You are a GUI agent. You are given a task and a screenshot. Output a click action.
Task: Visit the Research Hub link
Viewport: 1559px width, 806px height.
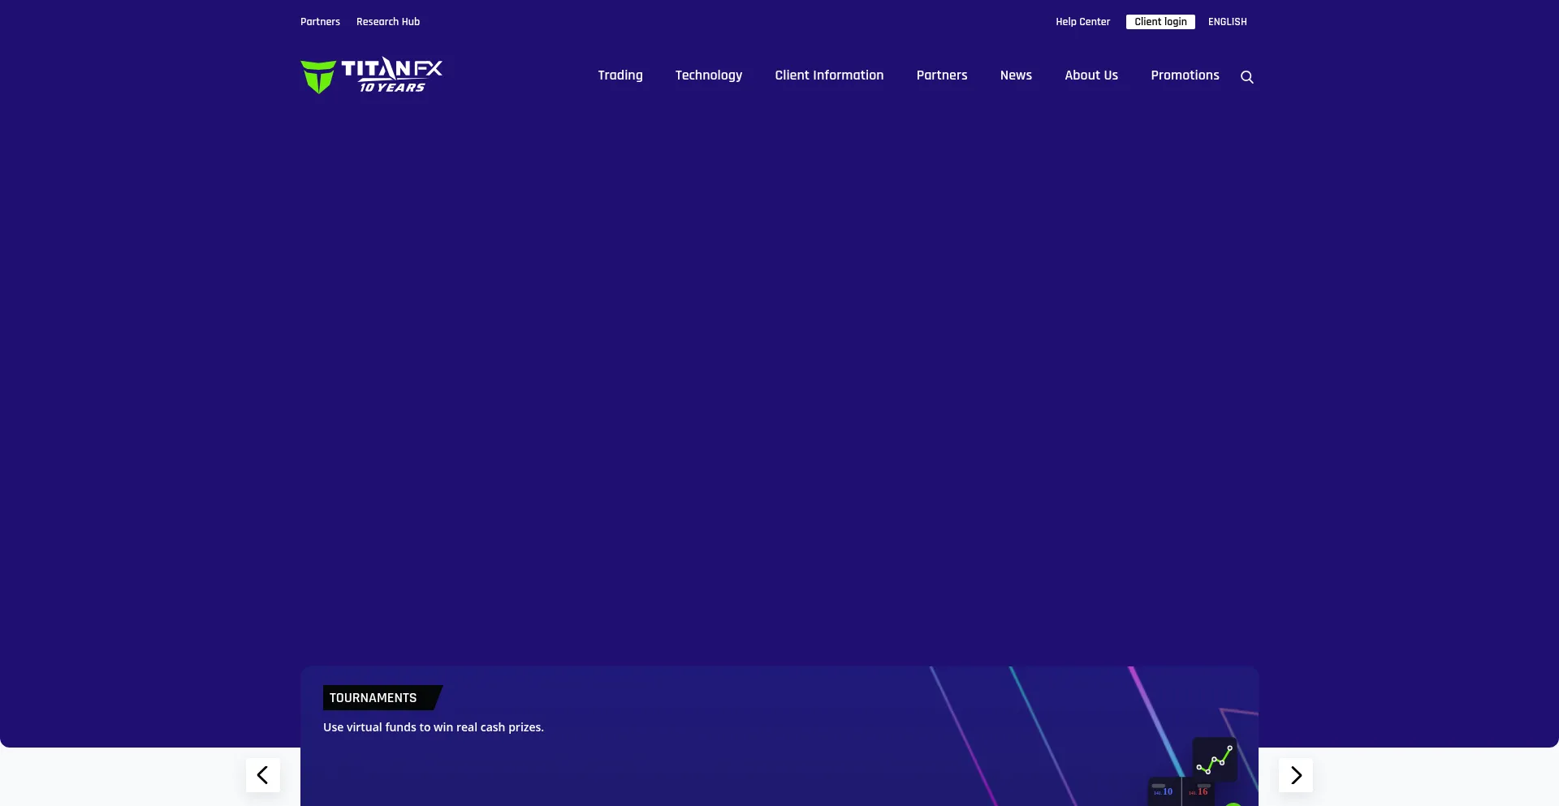click(388, 22)
